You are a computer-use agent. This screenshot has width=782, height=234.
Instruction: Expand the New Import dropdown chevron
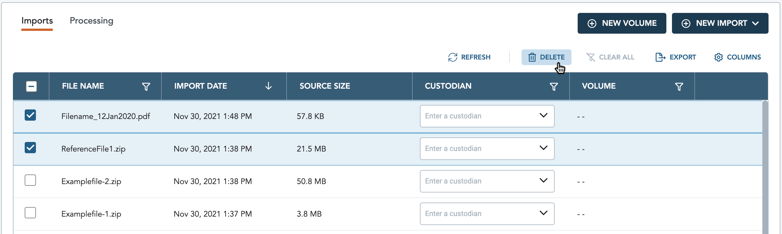coord(756,23)
